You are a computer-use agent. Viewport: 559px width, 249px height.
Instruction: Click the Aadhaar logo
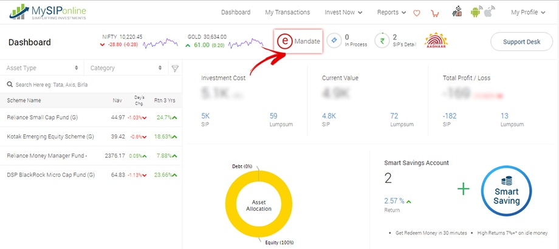tap(436, 41)
